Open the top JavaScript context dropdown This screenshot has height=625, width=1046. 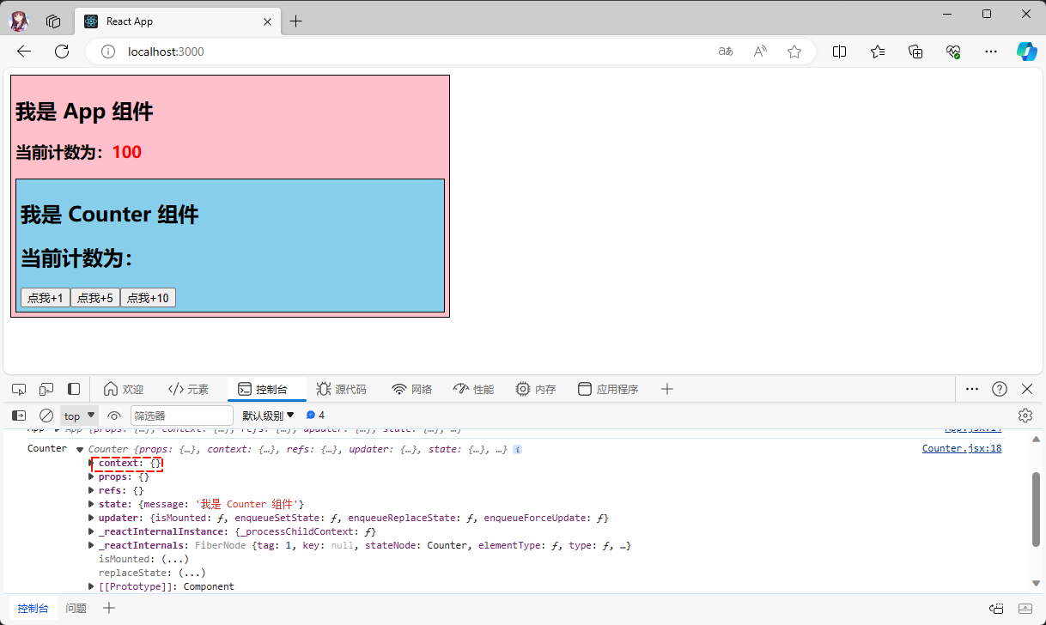coord(79,416)
